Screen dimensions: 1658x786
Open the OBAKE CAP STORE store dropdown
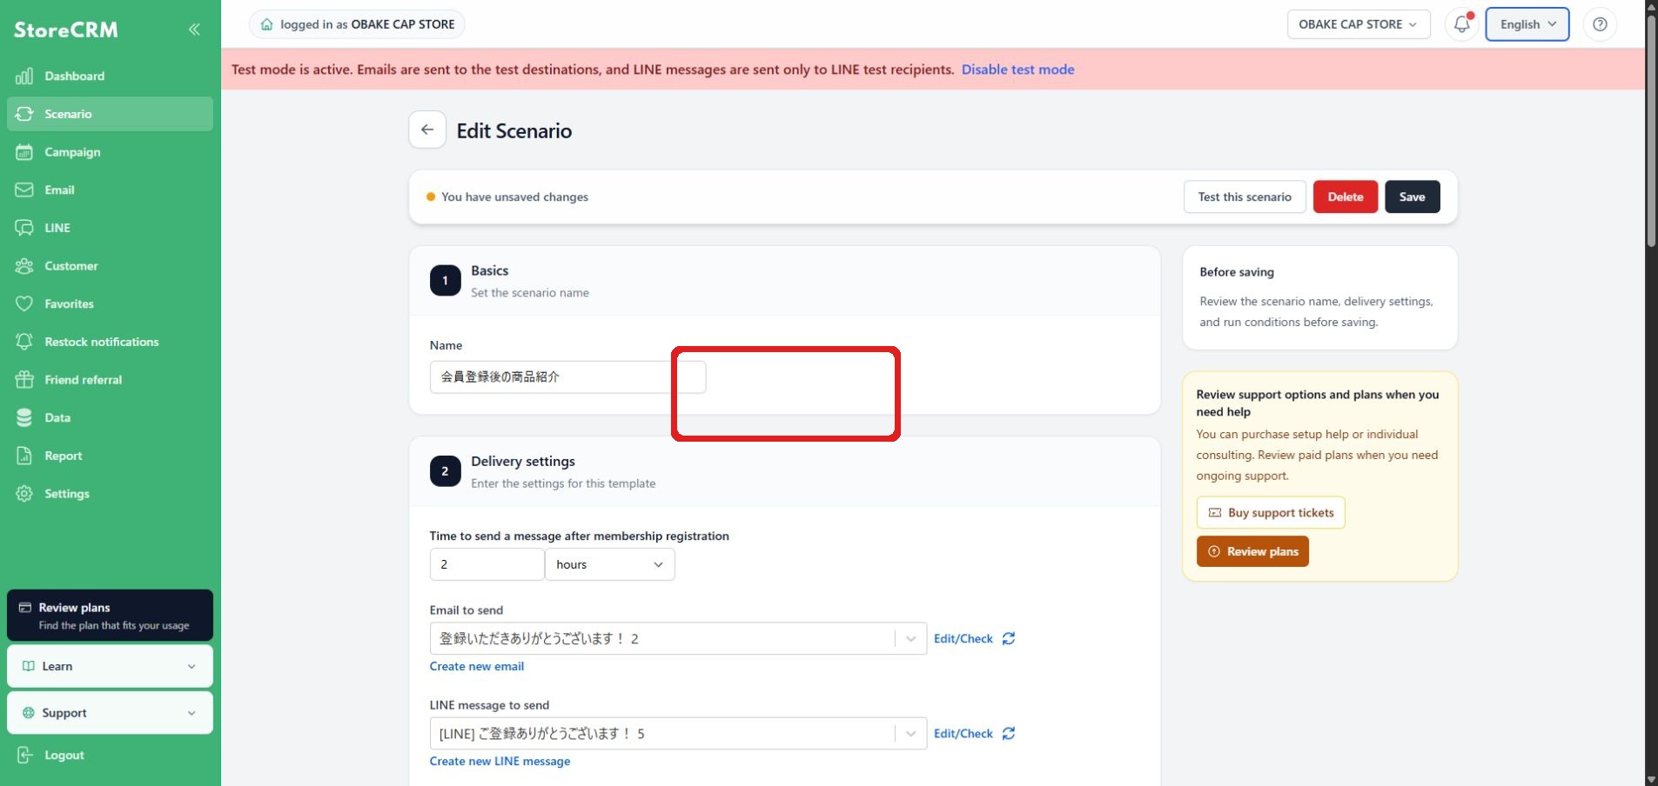click(x=1358, y=24)
